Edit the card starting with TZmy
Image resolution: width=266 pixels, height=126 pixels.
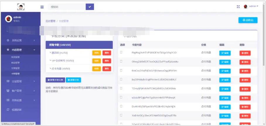point(225,89)
